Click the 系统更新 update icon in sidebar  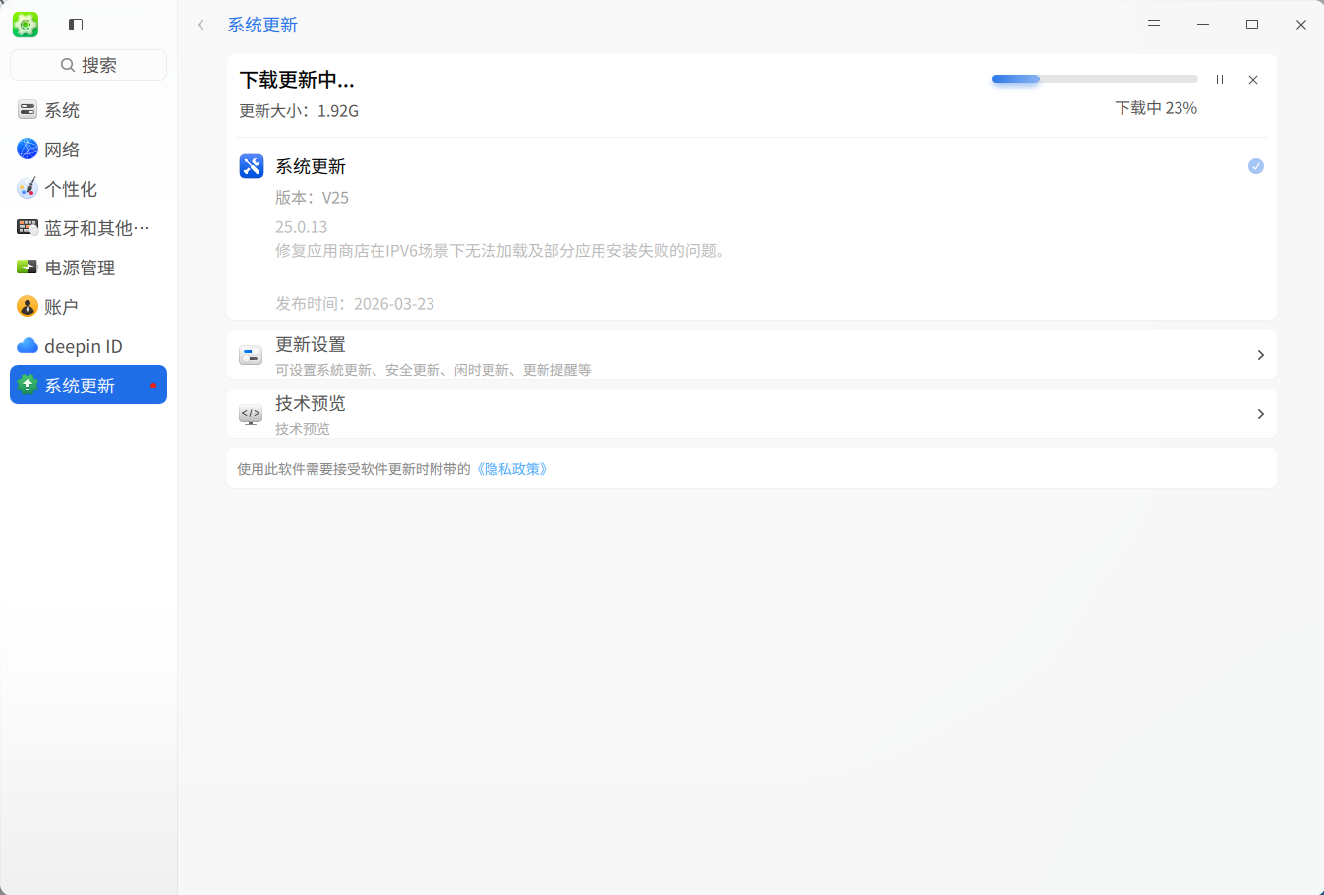tap(27, 385)
